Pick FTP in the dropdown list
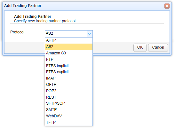Viewport: 175px width, 132px height. pyautogui.click(x=69, y=59)
